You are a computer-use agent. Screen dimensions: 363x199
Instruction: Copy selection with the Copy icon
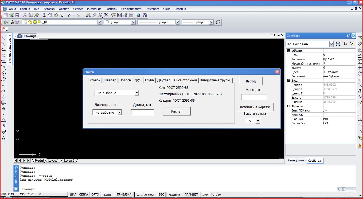[50, 15]
